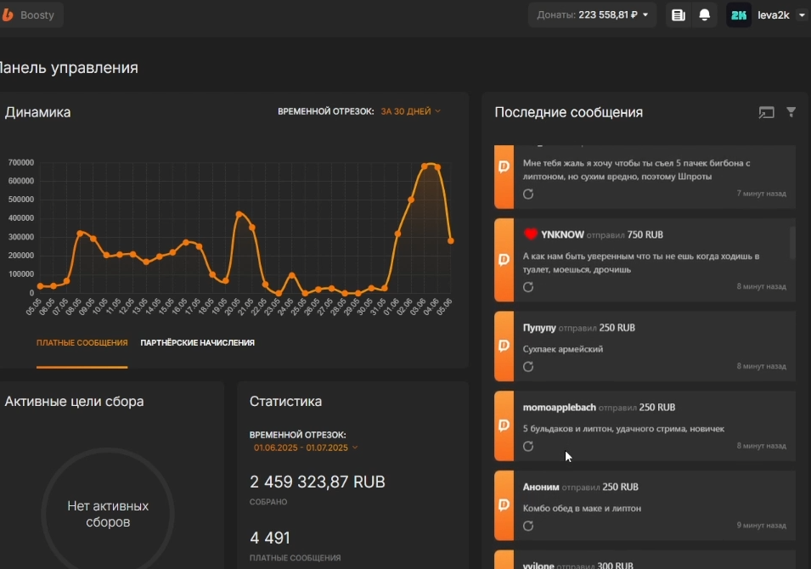Click the messages list scrollbar

click(792, 243)
